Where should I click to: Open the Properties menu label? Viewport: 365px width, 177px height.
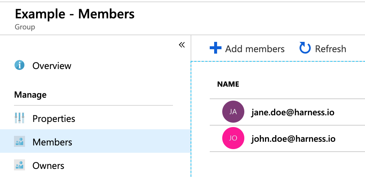[x=54, y=119]
